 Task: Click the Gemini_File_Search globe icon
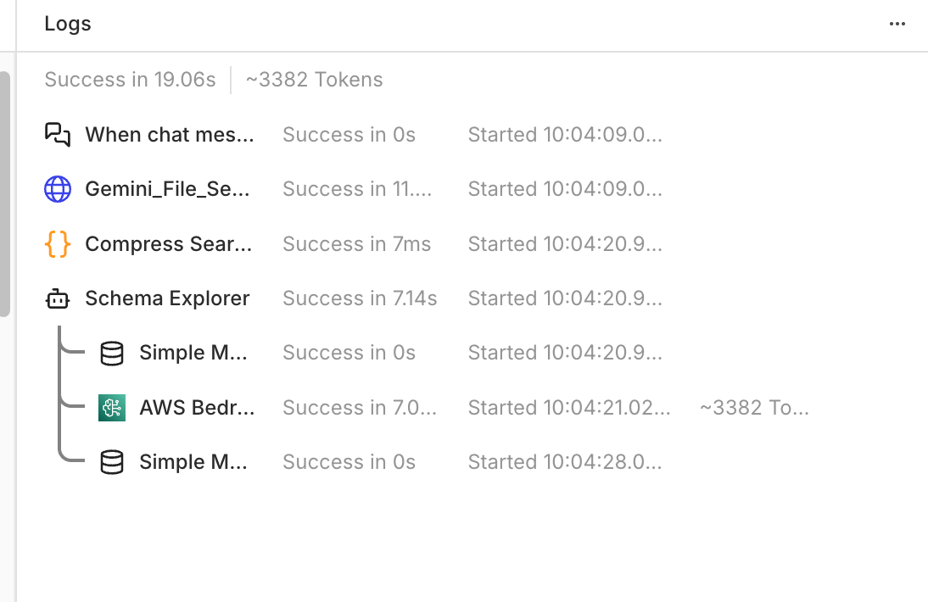(x=58, y=189)
